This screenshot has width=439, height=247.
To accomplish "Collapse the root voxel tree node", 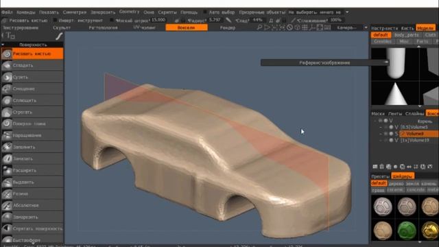I will (375, 121).
